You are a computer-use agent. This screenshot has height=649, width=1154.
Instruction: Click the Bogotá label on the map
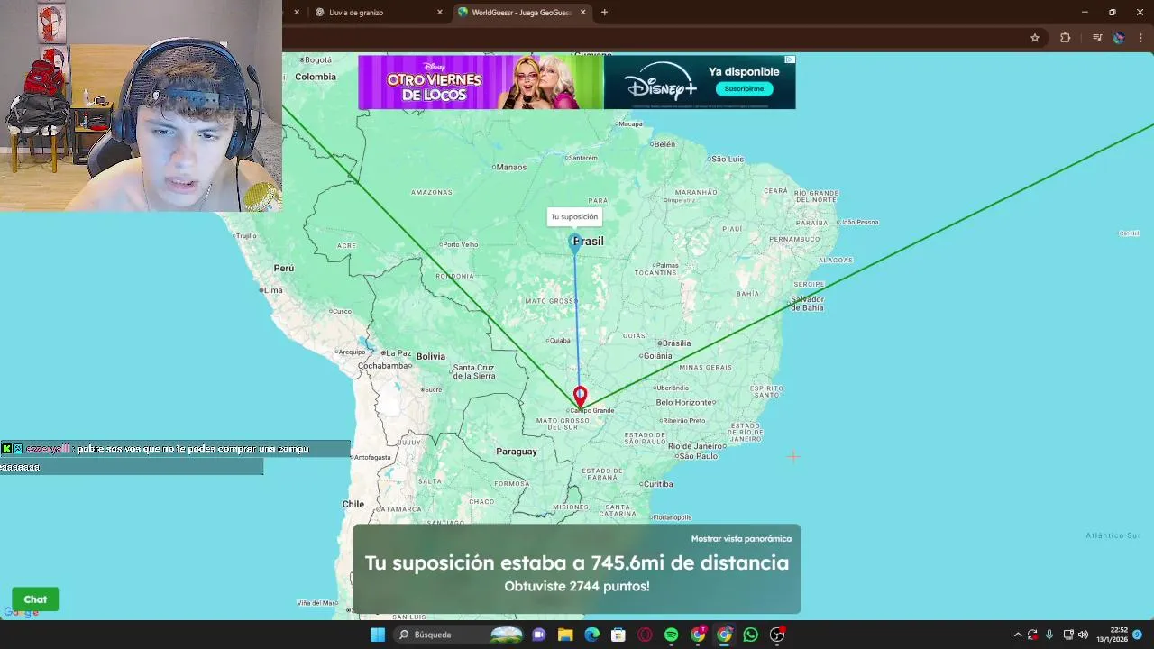[317, 60]
